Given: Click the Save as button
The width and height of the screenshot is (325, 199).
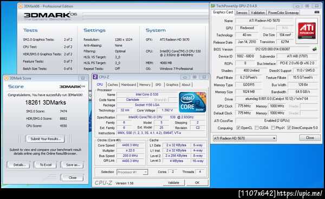Looking at the screenshot, I should [73, 165].
